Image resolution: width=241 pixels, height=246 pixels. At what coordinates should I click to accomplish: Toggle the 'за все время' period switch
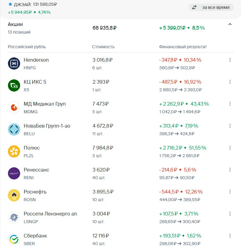pyautogui.click(x=211, y=7)
